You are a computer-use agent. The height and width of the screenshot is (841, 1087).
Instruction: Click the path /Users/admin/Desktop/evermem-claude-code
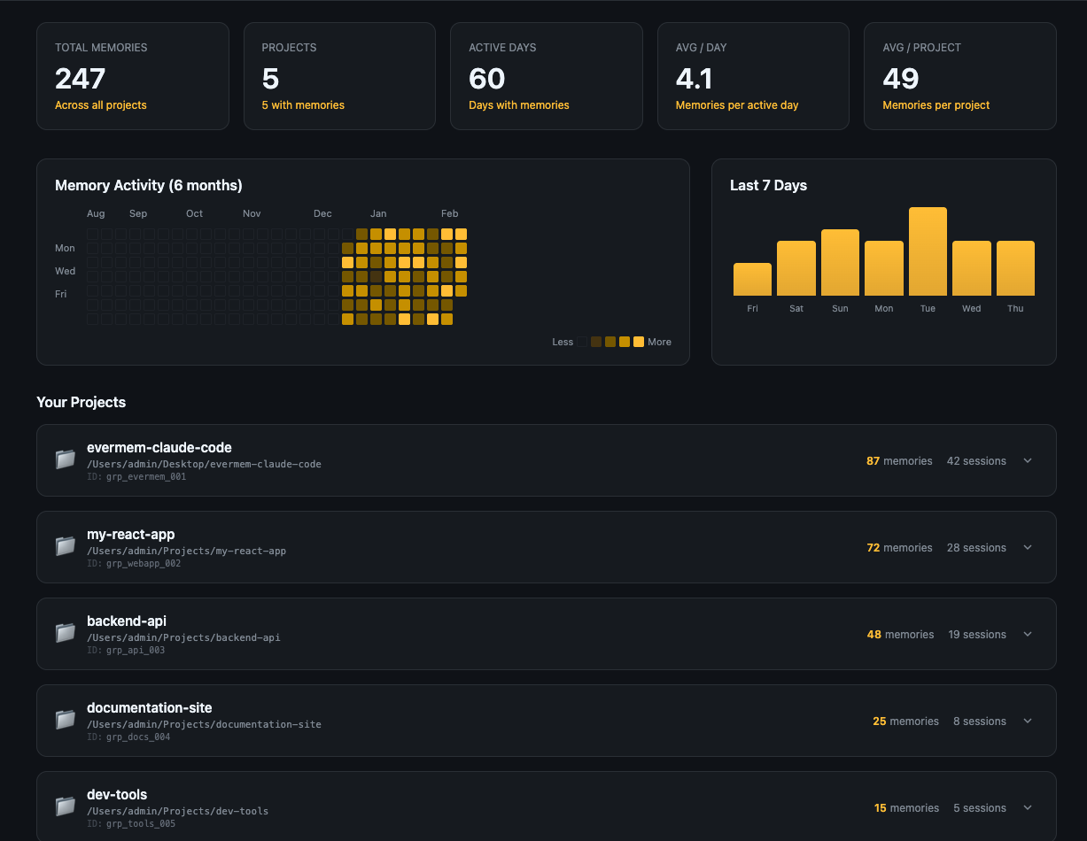coord(204,464)
